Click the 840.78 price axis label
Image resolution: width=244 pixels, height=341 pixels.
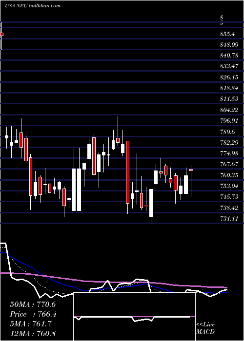point(229,56)
